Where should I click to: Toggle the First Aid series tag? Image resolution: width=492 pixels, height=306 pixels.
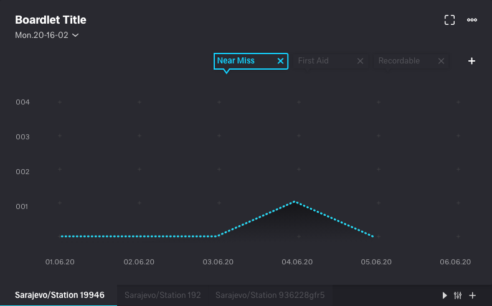click(322, 61)
